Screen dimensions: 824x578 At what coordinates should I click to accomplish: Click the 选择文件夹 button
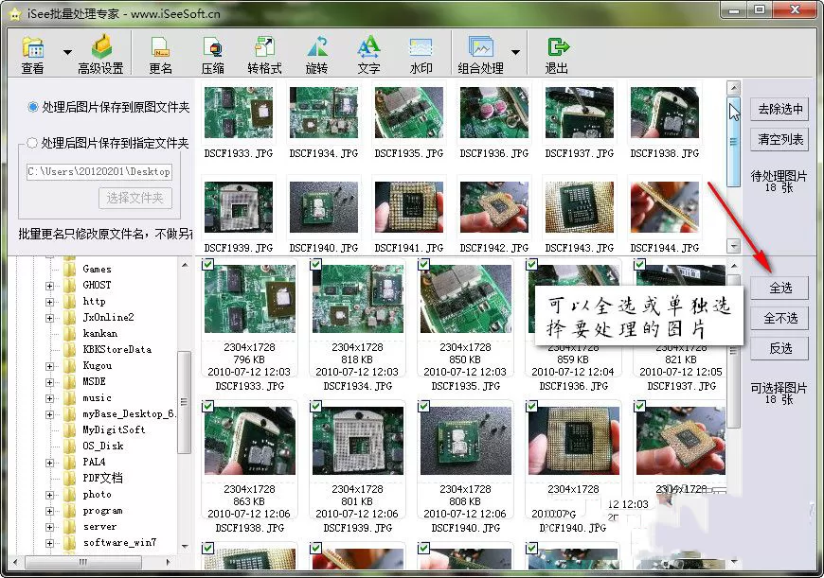pos(135,198)
